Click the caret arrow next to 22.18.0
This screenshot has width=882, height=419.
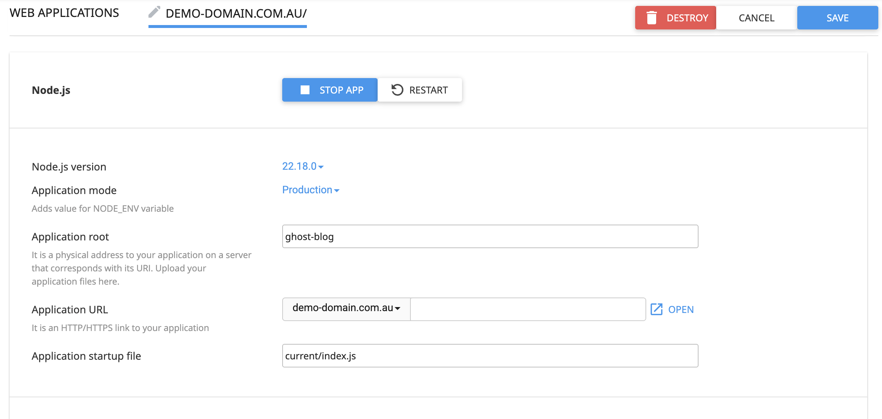coord(321,167)
